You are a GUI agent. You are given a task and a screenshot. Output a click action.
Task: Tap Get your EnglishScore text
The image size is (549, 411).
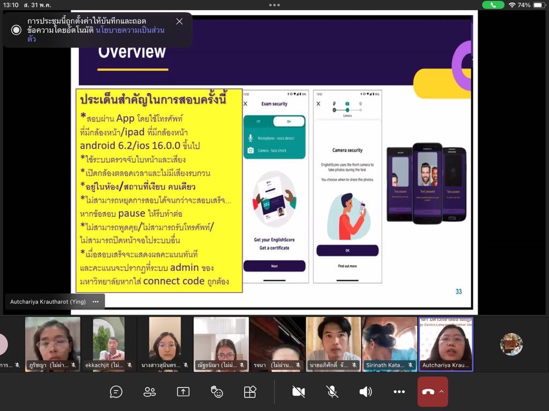(x=274, y=240)
